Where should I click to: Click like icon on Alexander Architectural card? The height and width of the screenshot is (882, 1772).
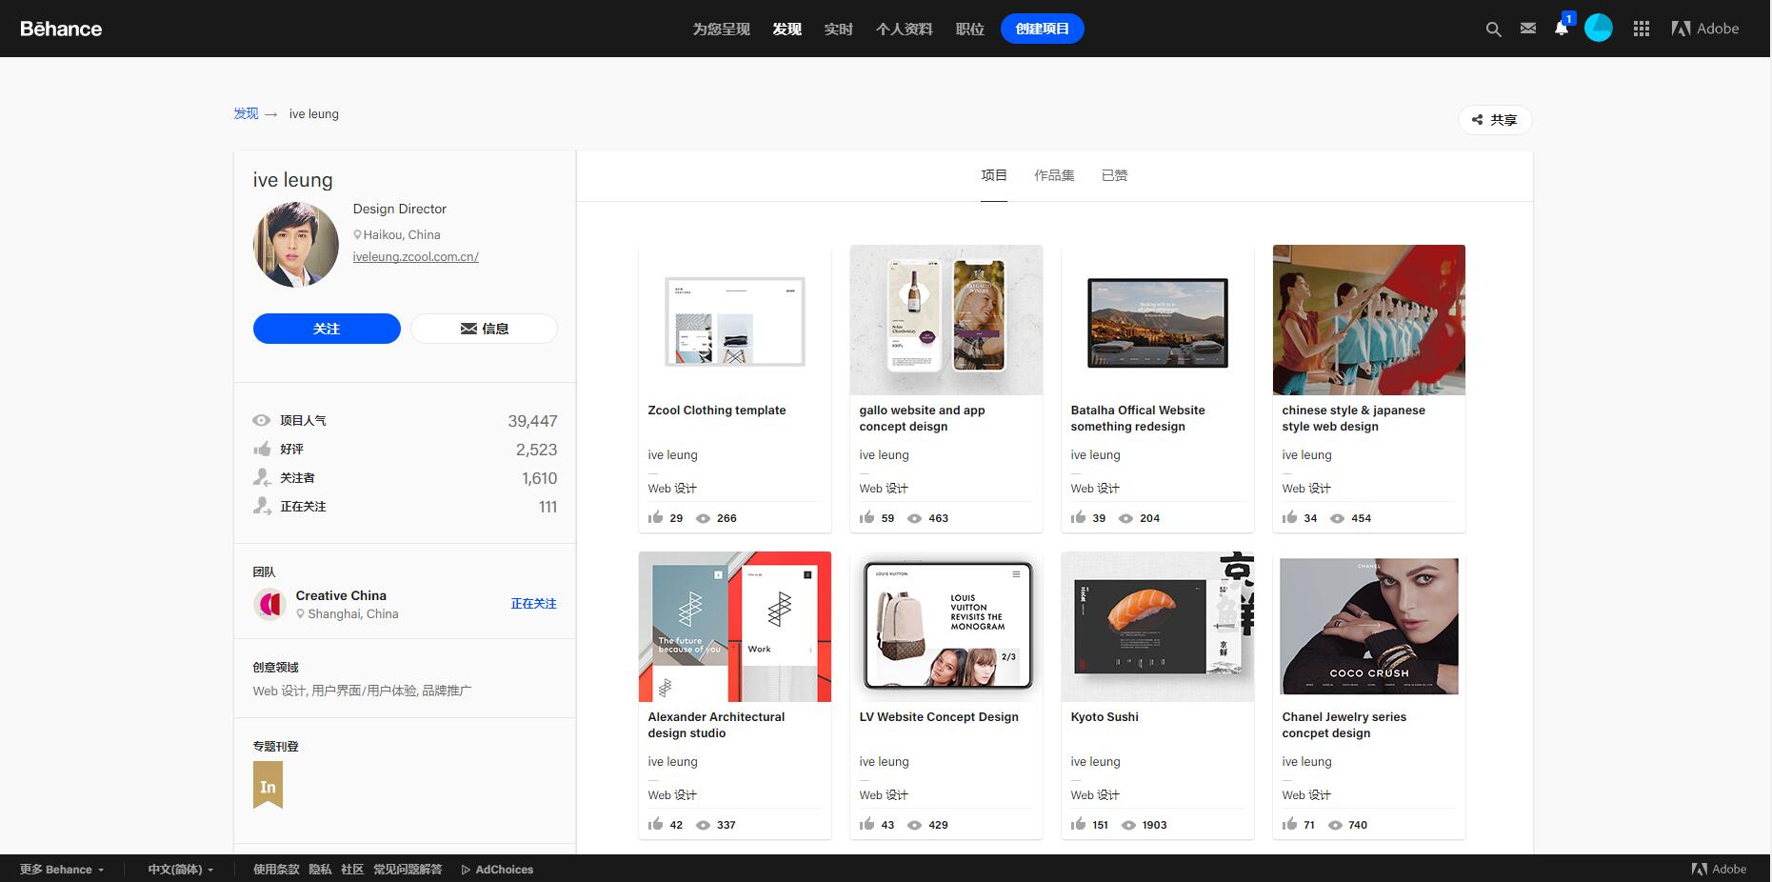tap(656, 824)
